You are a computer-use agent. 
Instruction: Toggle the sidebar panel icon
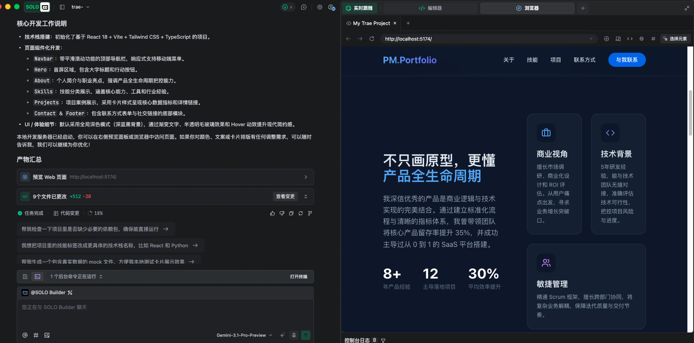click(62, 7)
